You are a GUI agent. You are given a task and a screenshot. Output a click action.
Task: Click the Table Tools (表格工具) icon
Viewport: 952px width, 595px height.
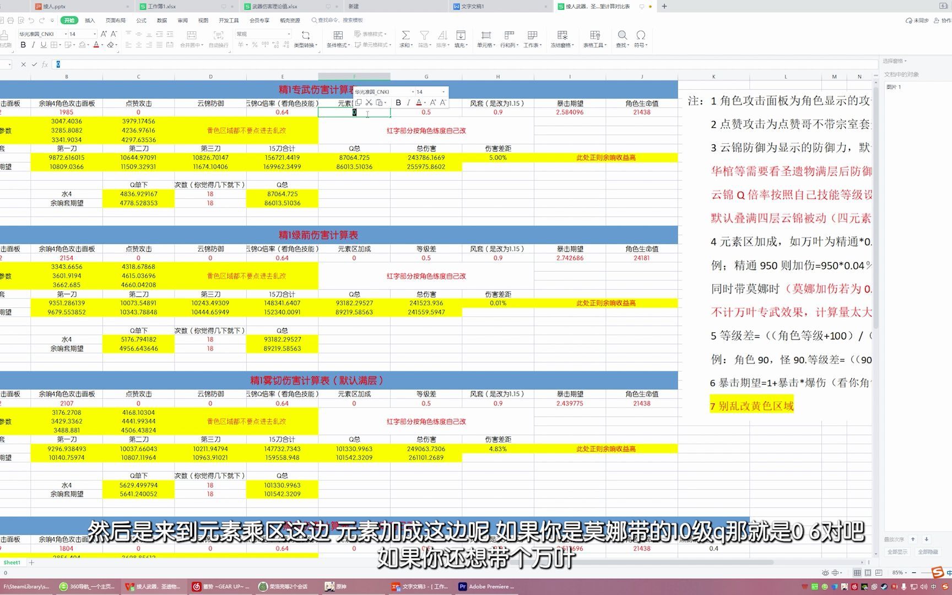[x=594, y=35]
